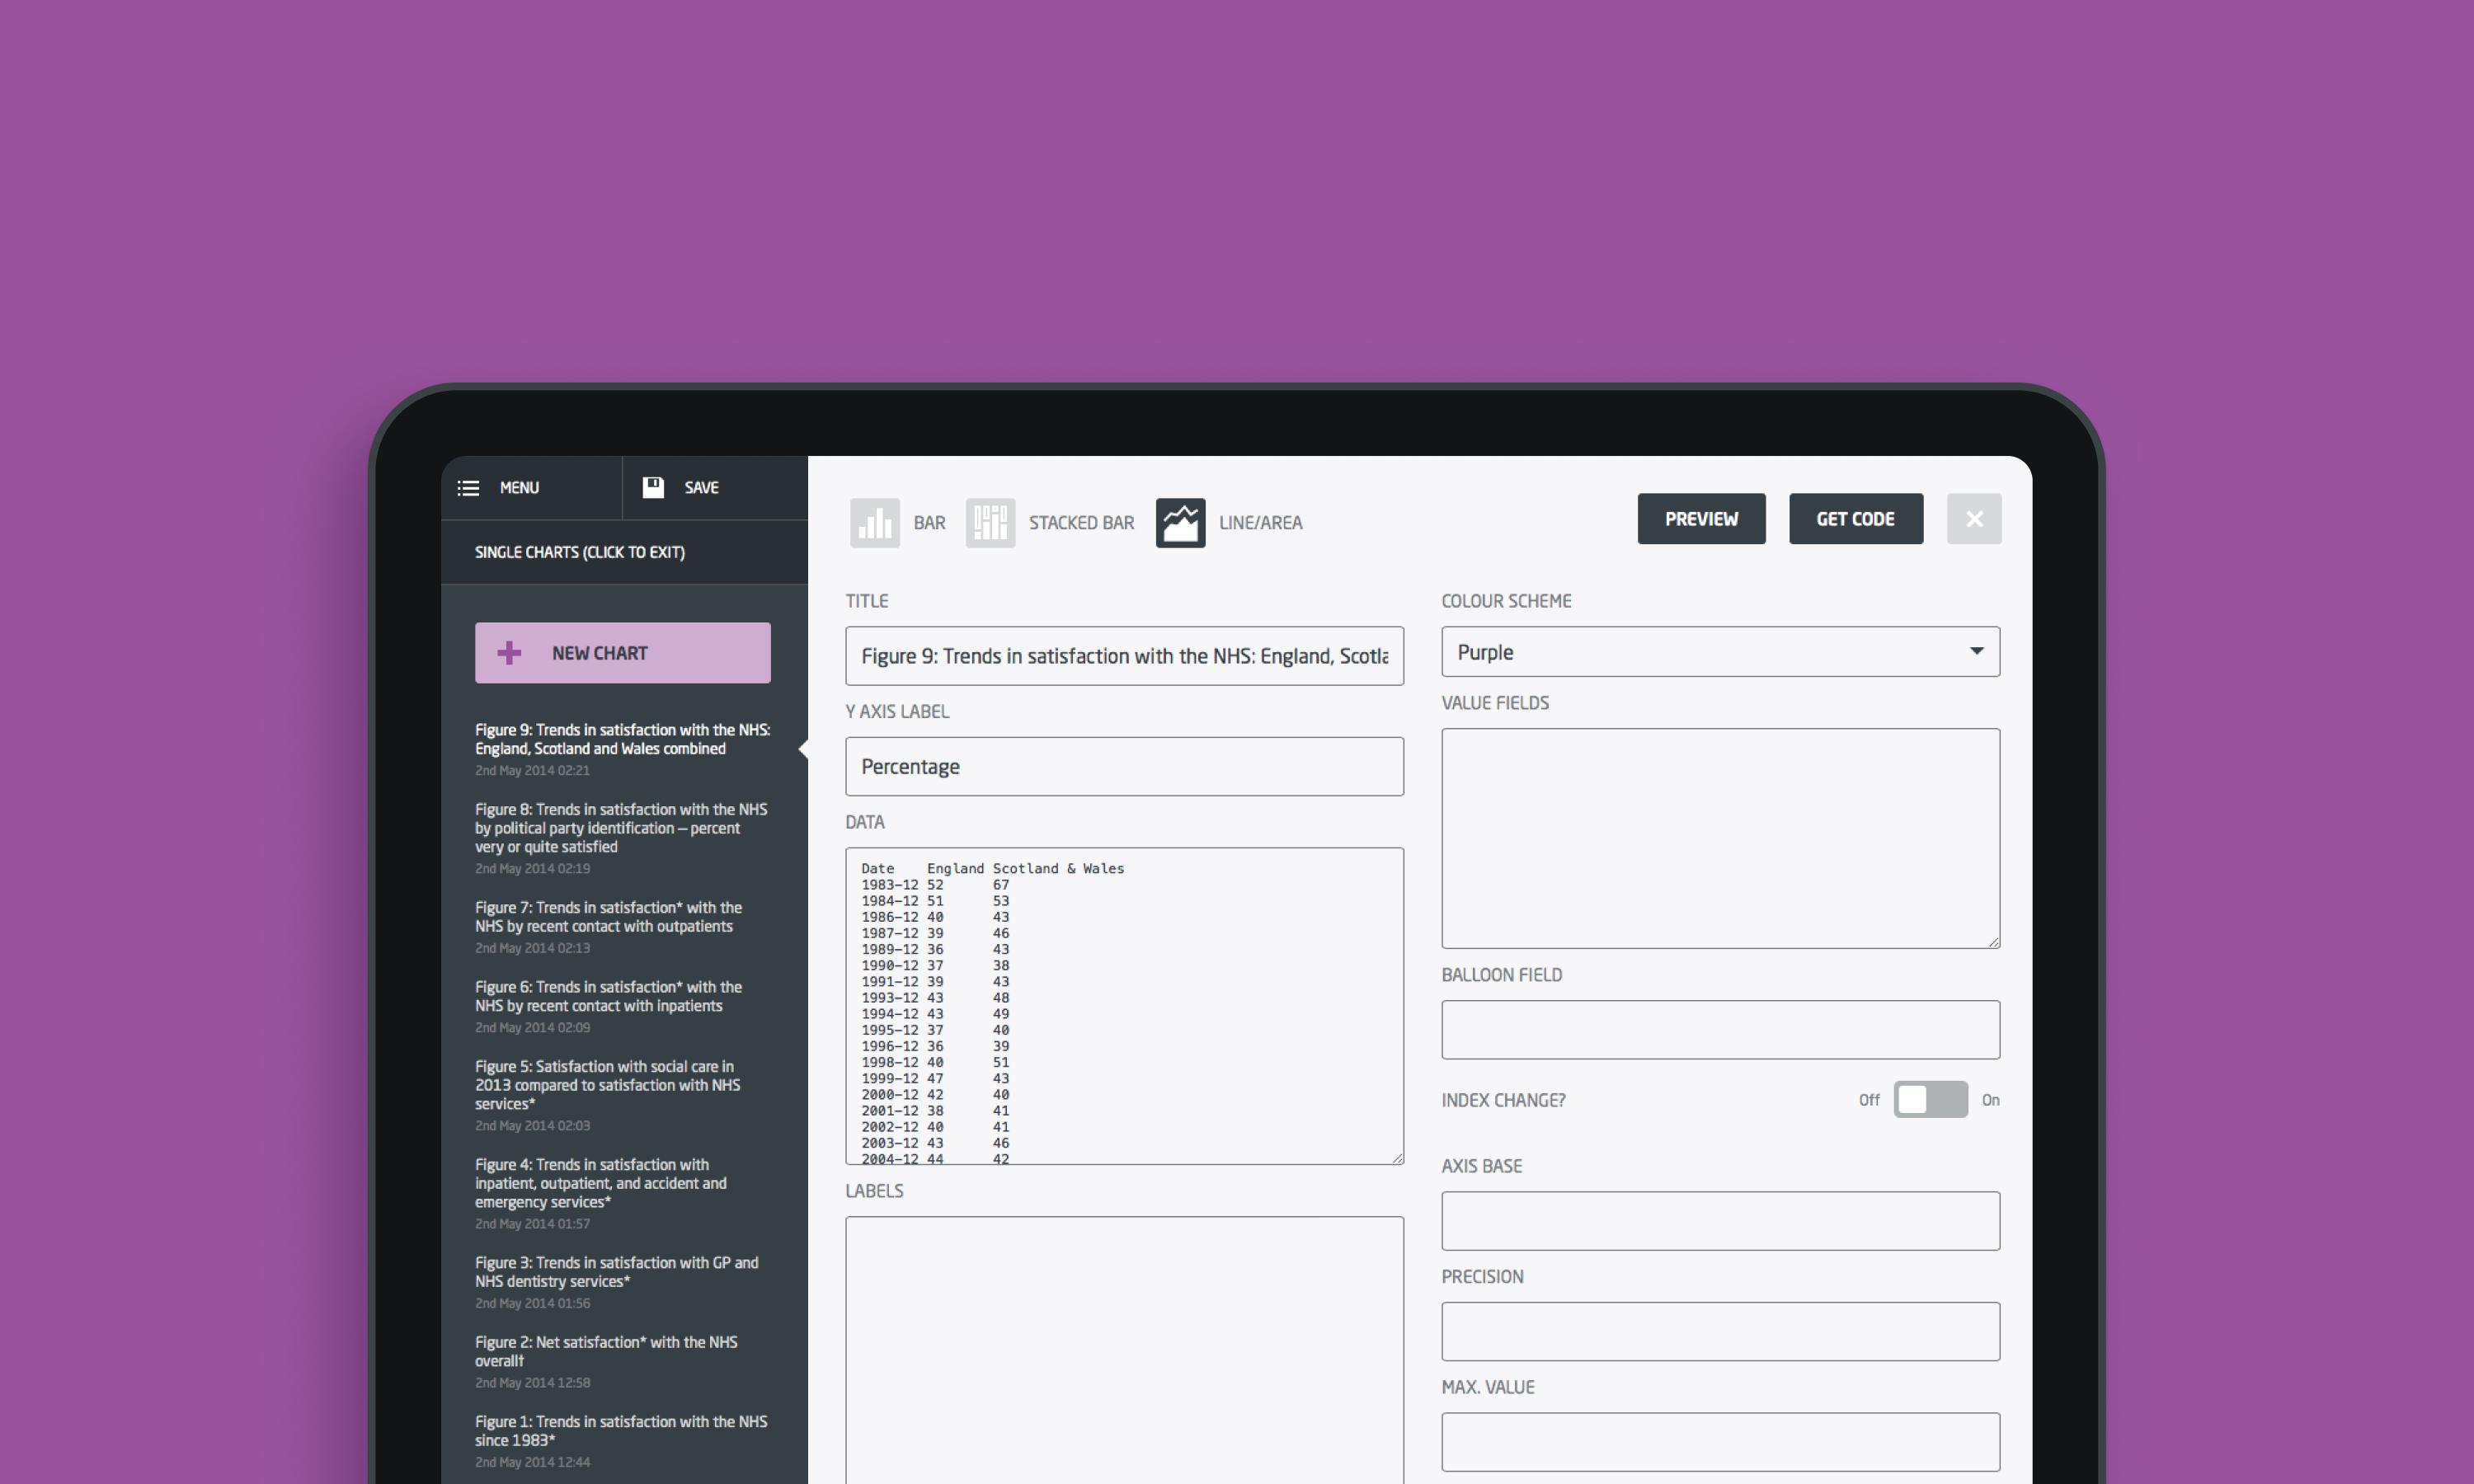
Task: Exit Single Charts section header
Action: tap(579, 552)
